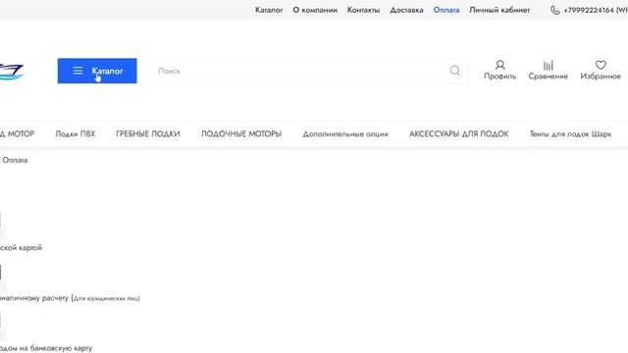
Task: Open О компании in top navigation
Action: 315,10
